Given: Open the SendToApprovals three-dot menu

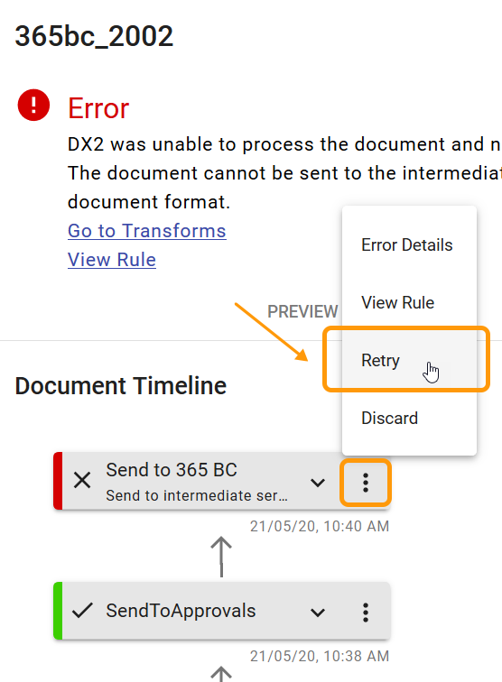Looking at the screenshot, I should point(366,612).
